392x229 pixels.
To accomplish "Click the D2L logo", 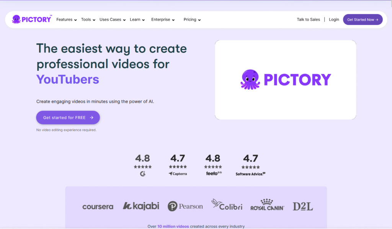I will point(302,206).
